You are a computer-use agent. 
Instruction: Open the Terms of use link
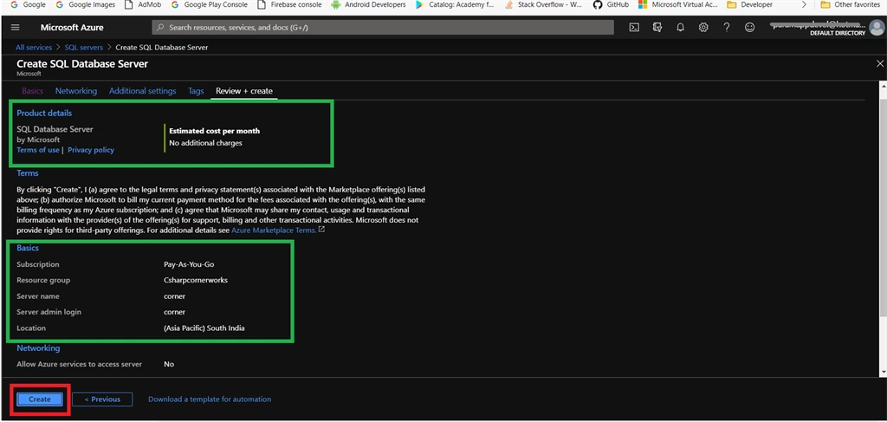click(x=38, y=150)
